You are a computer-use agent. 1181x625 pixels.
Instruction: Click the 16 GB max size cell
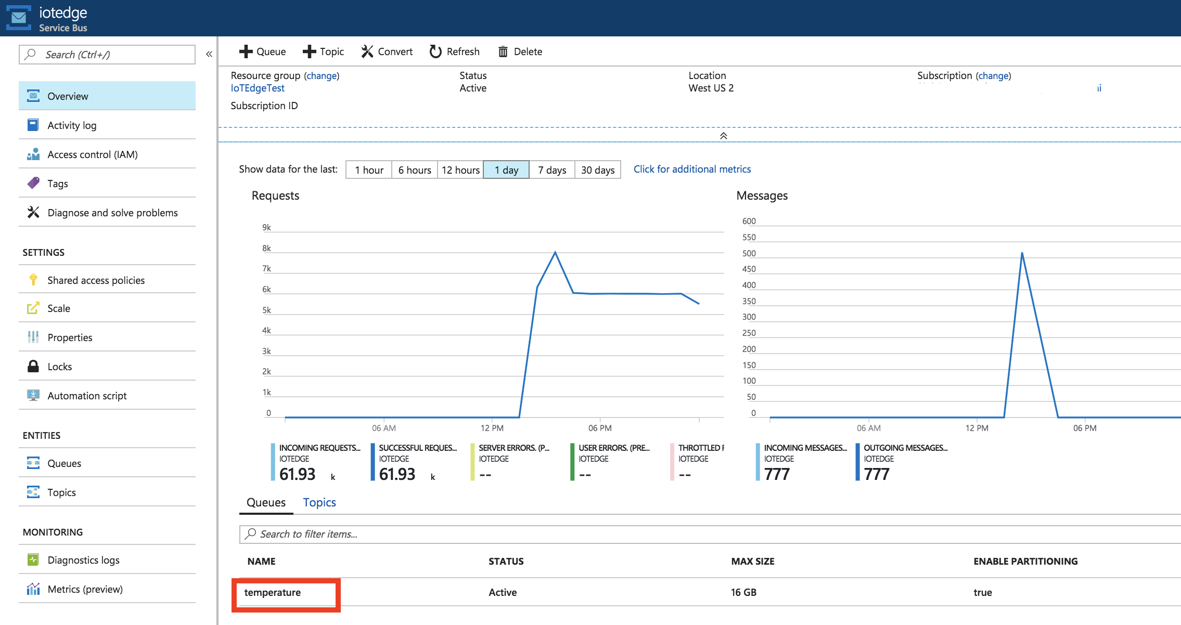click(743, 592)
